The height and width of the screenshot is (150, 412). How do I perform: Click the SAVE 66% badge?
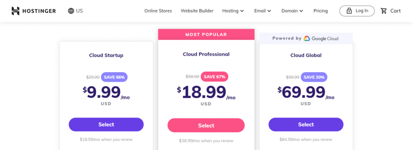point(114,77)
